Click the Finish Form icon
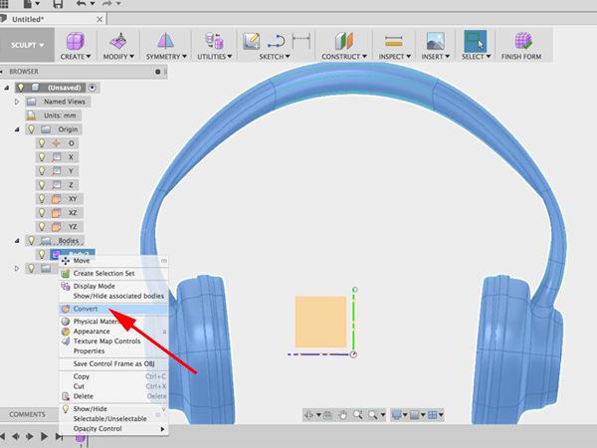 [523, 41]
